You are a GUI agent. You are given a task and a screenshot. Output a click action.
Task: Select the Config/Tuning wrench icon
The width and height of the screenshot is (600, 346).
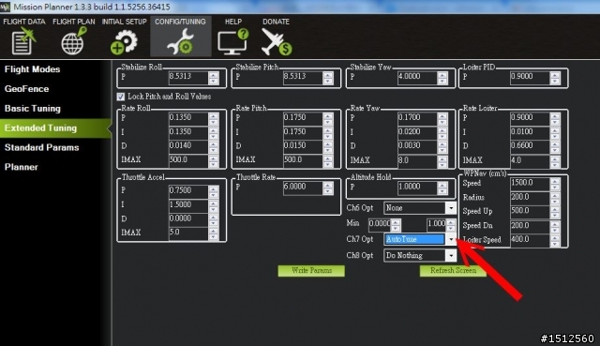pos(180,41)
